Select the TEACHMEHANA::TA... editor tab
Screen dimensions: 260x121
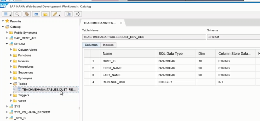(100, 23)
